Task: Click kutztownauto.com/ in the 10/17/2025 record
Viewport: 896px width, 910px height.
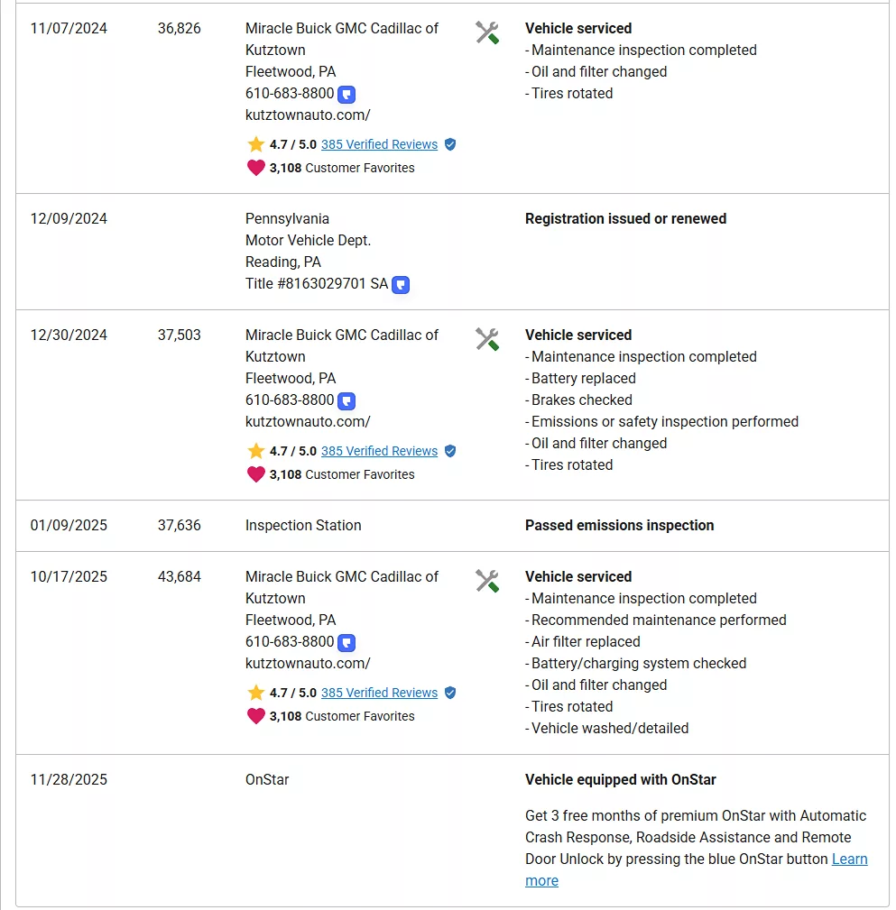Action: pos(308,663)
